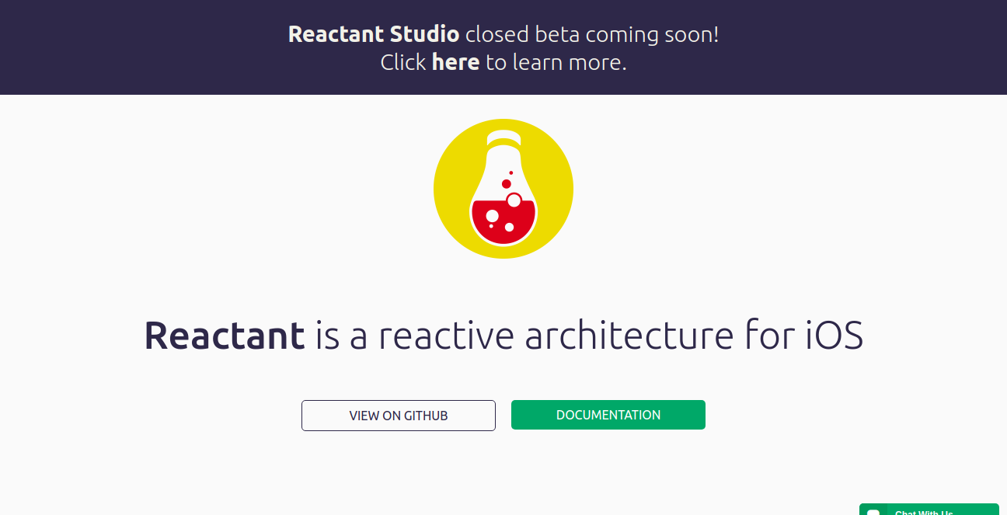Click the "Reactant Studio" banner text
Screen dimensions: 1007x515
point(374,34)
